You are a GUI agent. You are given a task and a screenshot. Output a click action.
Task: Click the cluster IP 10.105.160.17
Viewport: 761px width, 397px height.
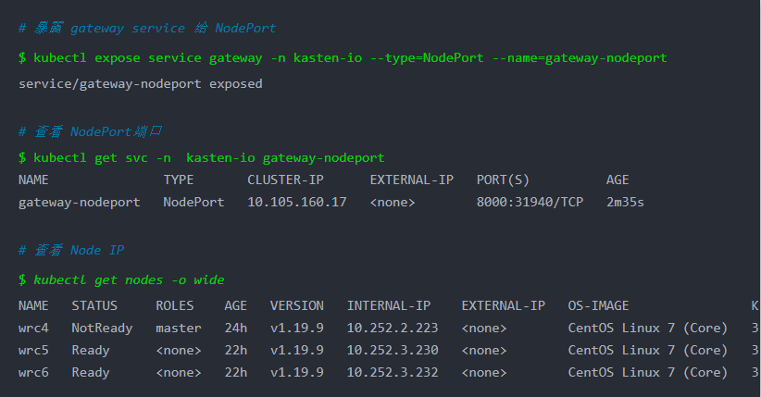point(297,203)
